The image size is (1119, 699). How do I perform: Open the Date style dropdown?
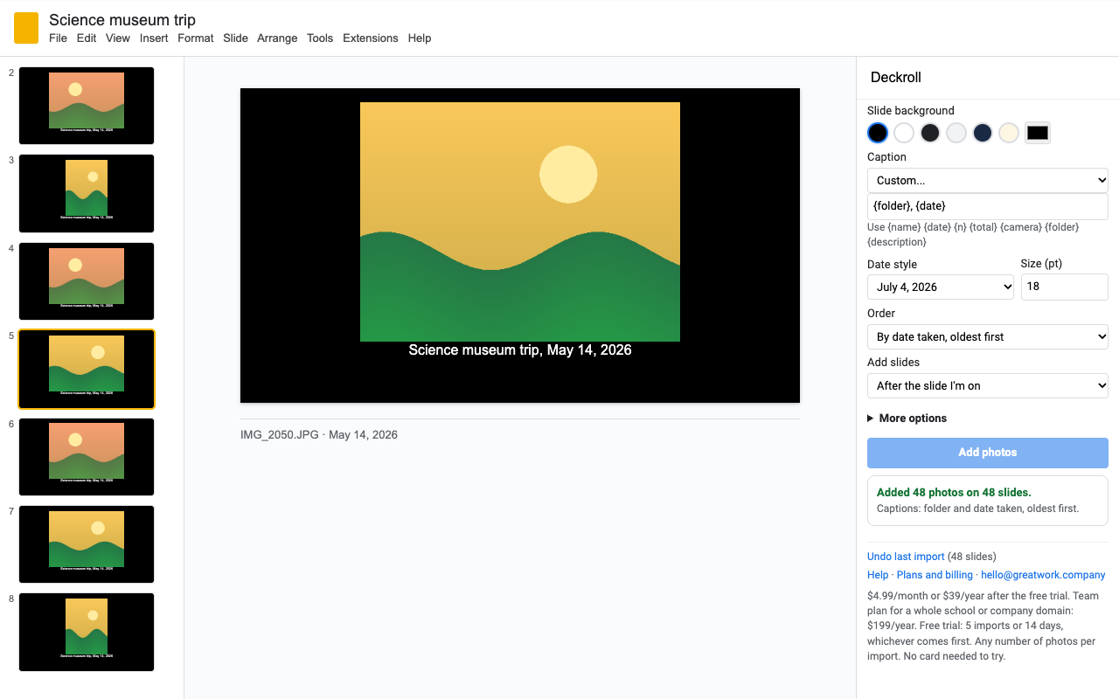point(941,287)
